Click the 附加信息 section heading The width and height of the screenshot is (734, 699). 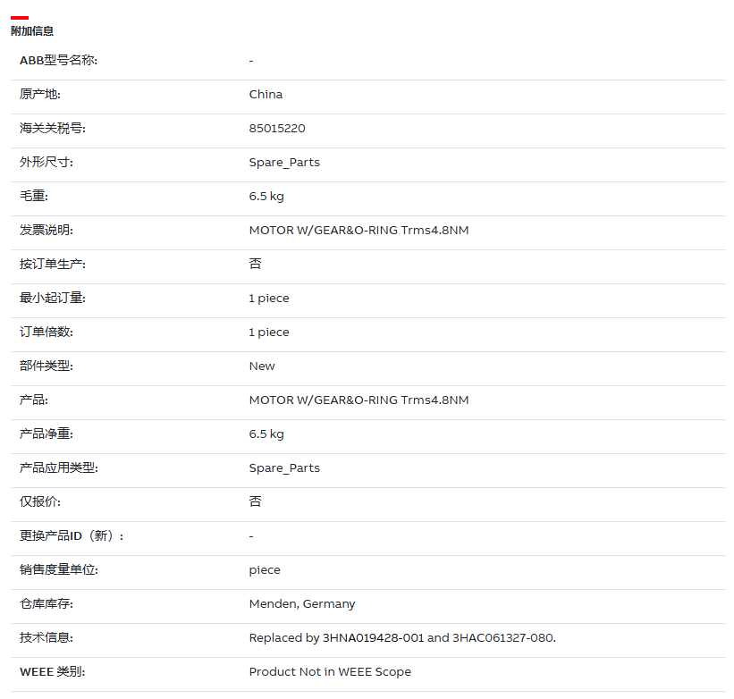coord(32,31)
